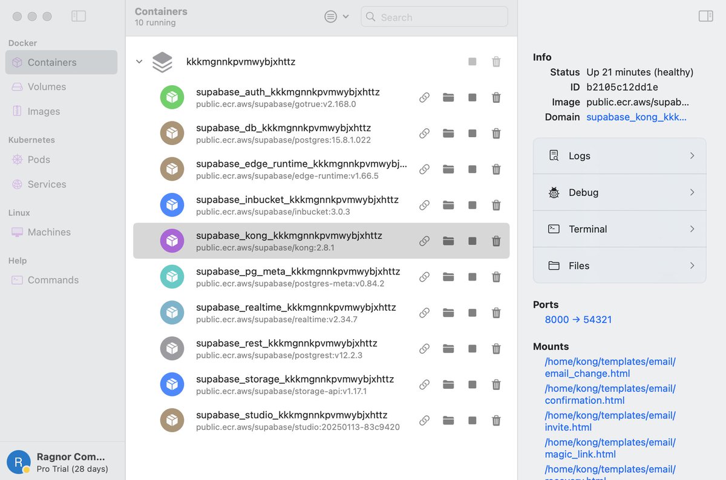Select supabase_db container row
The height and width of the screenshot is (480, 726).
pos(321,134)
